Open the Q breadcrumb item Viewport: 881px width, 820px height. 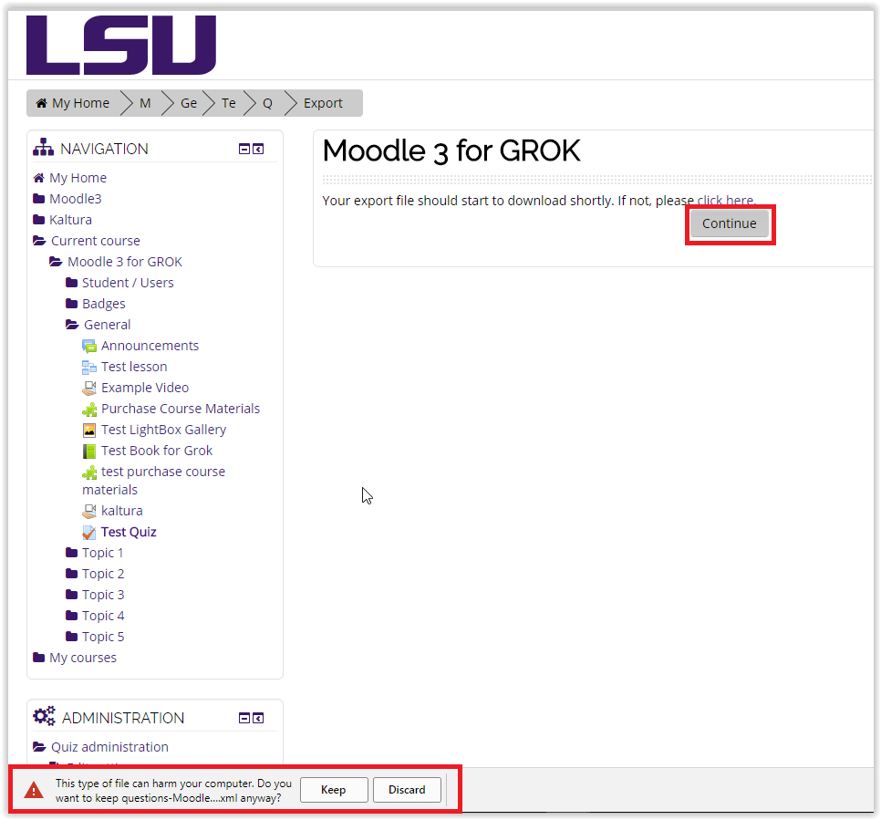coord(267,103)
